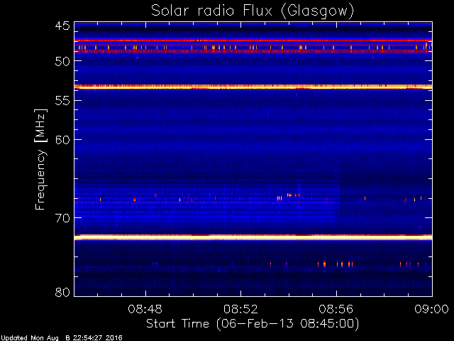454x341 pixels.
Task: Click the 'Start Time (06-Feb-13 08:45:00)' label
Action: [x=253, y=324]
